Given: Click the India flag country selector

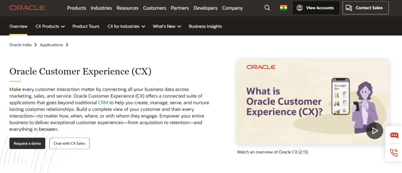Looking at the screenshot, I should click(283, 8).
